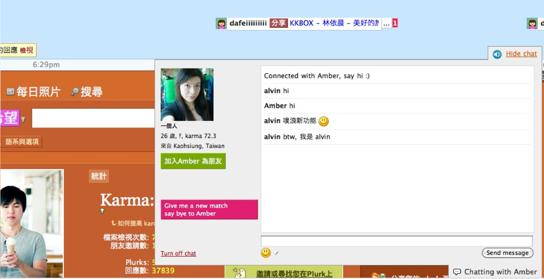This screenshot has width=544, height=279.
Task: Click the 回應數 37839 value
Action: 163,270
